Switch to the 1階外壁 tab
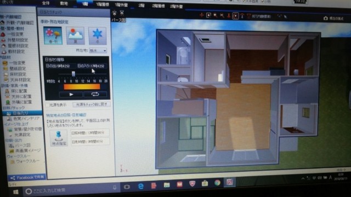 click(x=121, y=5)
